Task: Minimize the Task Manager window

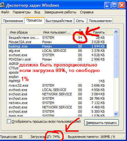Action: click(x=108, y=5)
